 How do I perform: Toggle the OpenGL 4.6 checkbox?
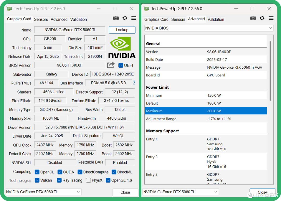(108, 180)
